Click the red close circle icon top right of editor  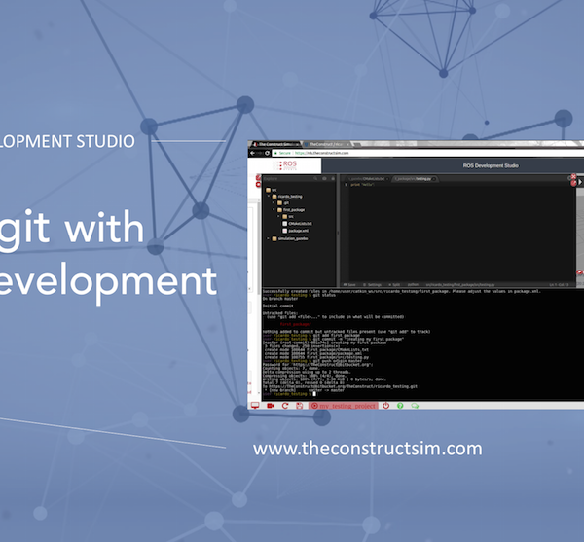(573, 176)
